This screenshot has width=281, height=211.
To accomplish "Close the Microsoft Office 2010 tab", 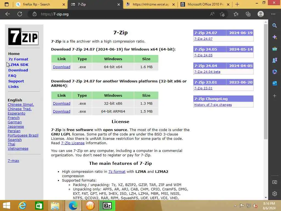I will [228, 4].
